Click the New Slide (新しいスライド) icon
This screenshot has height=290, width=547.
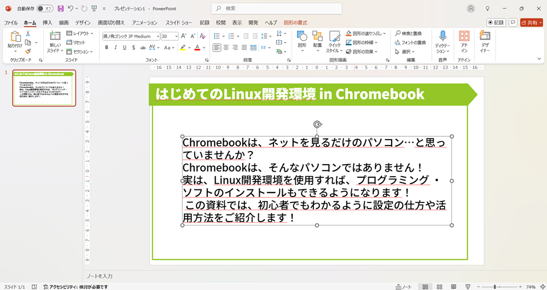click(55, 36)
